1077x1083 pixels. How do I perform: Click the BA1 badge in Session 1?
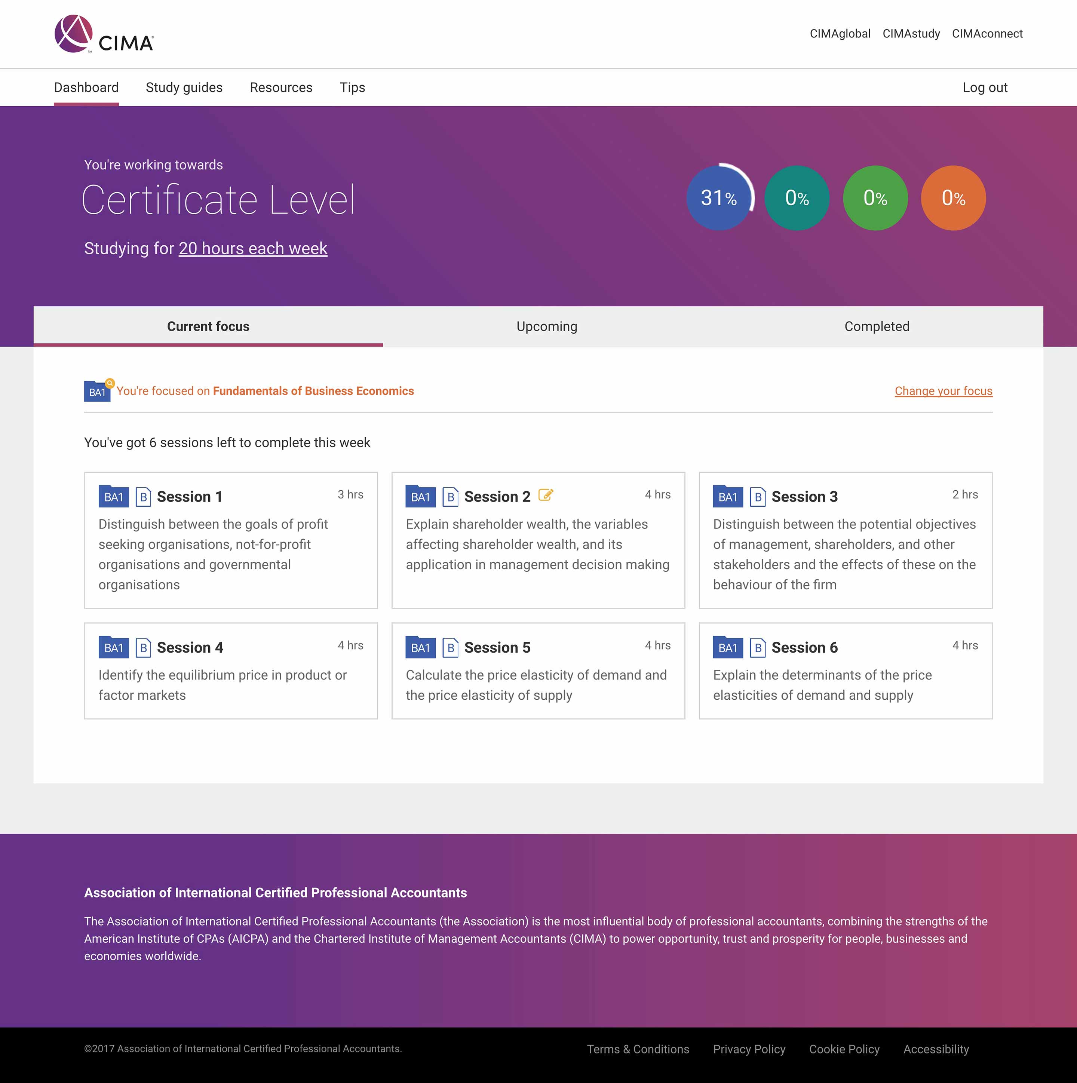tap(114, 497)
